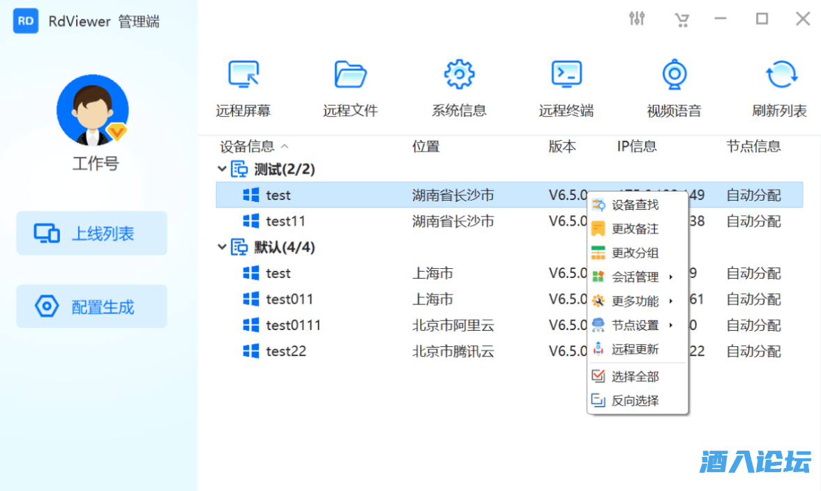Click 更多功能 submenu arrow
Image resolution: width=821 pixels, height=491 pixels.
click(671, 301)
